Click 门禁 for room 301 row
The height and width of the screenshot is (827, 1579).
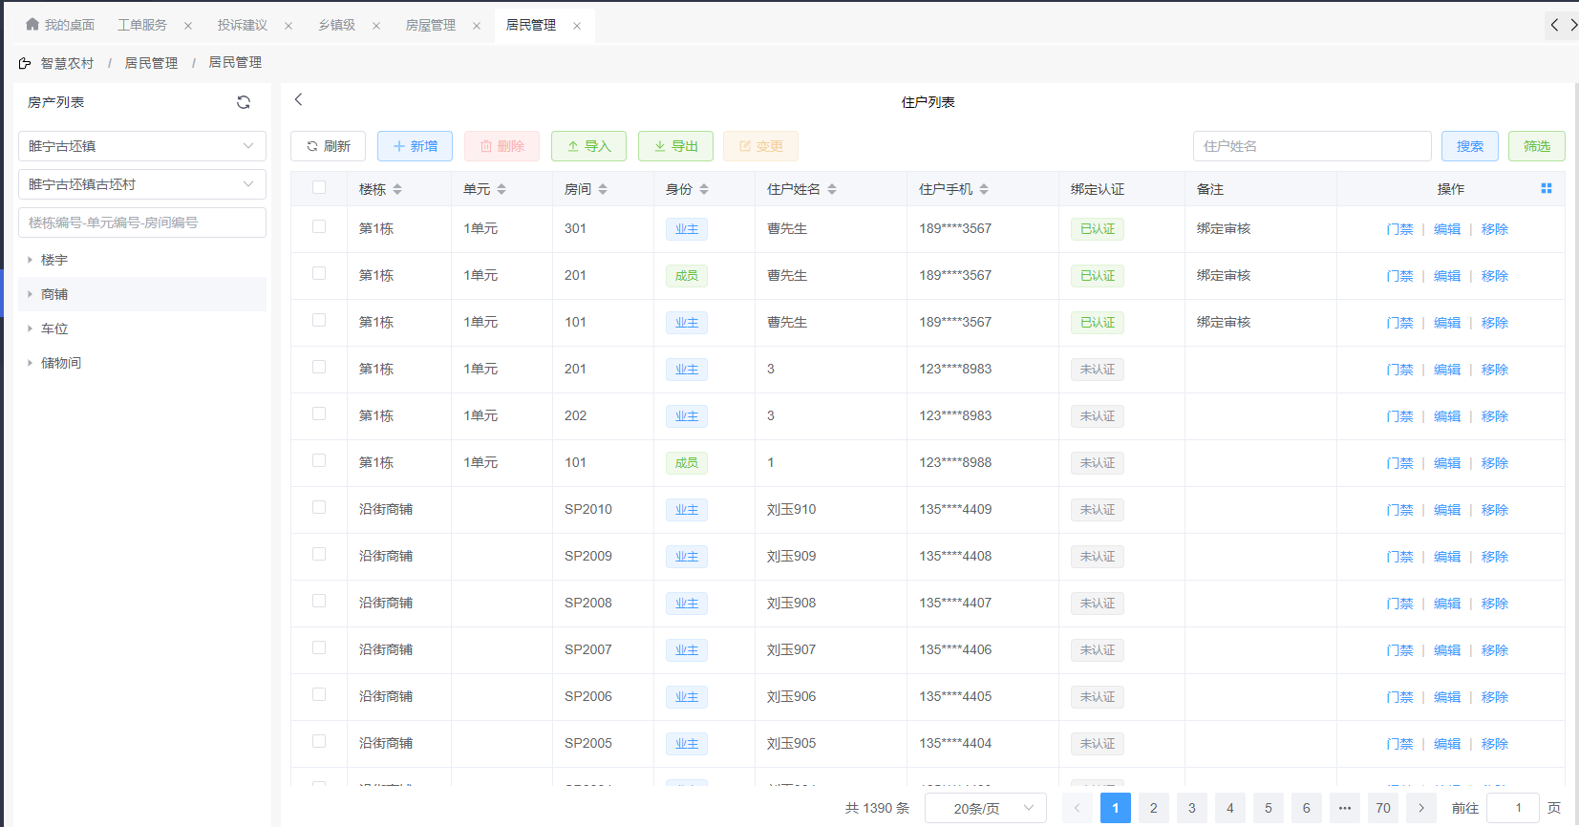pos(1399,229)
